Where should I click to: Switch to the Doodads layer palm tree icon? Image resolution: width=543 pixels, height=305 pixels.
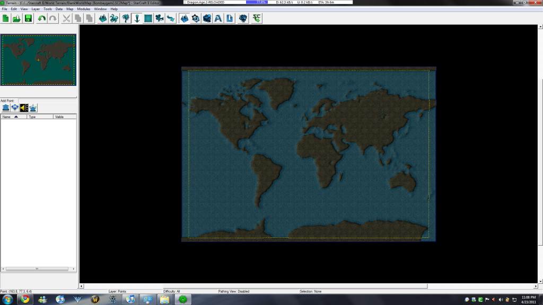pyautogui.click(x=126, y=19)
